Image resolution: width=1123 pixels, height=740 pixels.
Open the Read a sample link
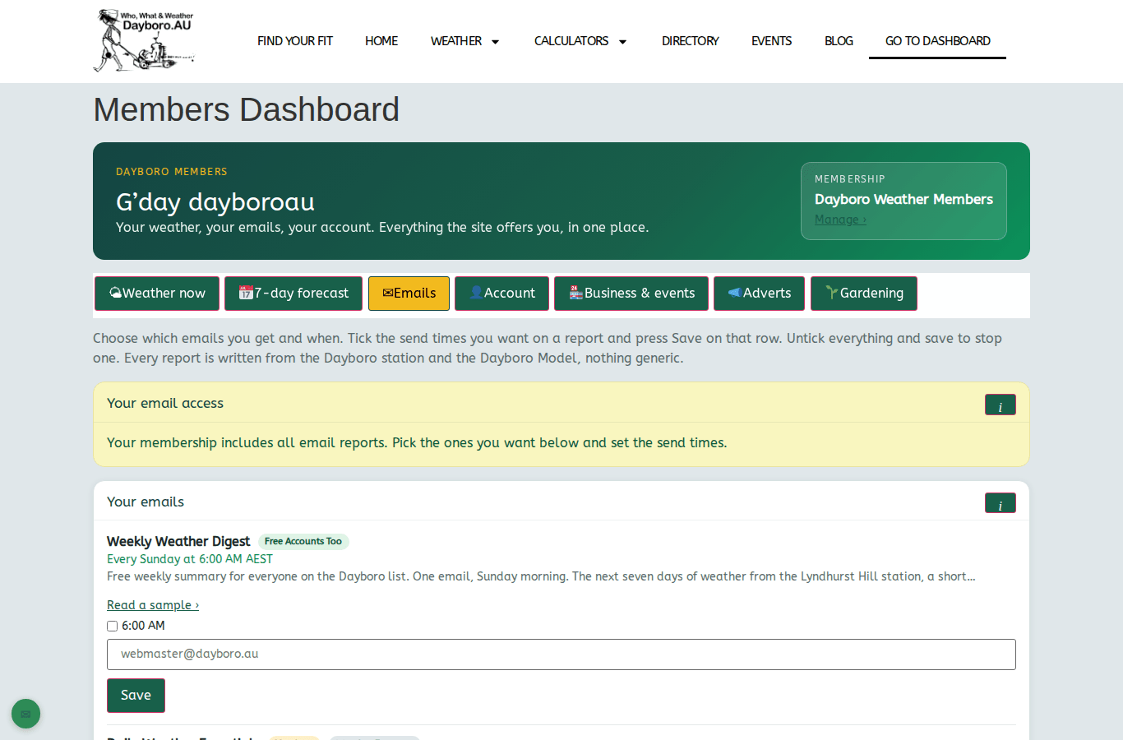coord(153,605)
